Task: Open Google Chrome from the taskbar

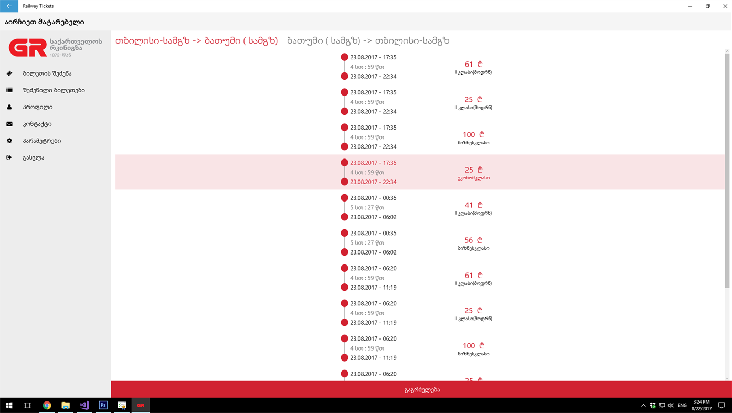Action: tap(47, 404)
